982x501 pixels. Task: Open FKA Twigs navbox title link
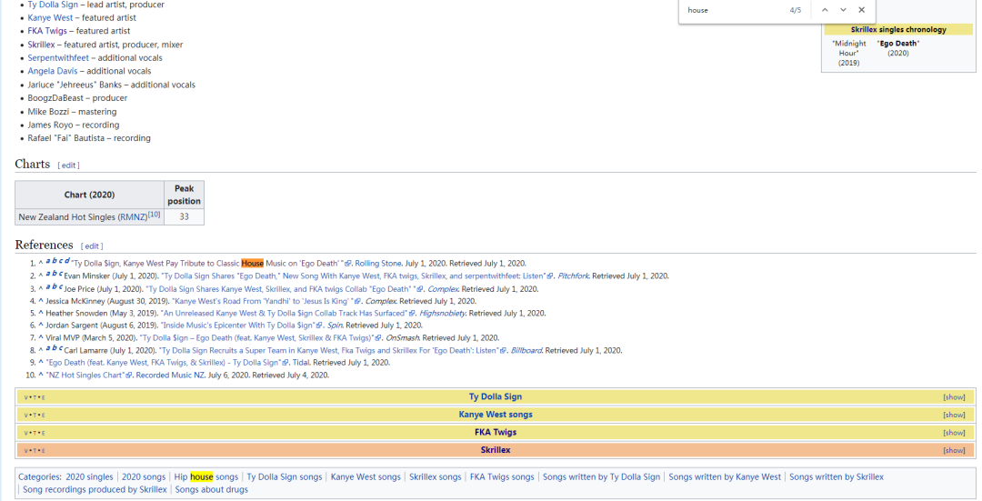click(x=496, y=432)
